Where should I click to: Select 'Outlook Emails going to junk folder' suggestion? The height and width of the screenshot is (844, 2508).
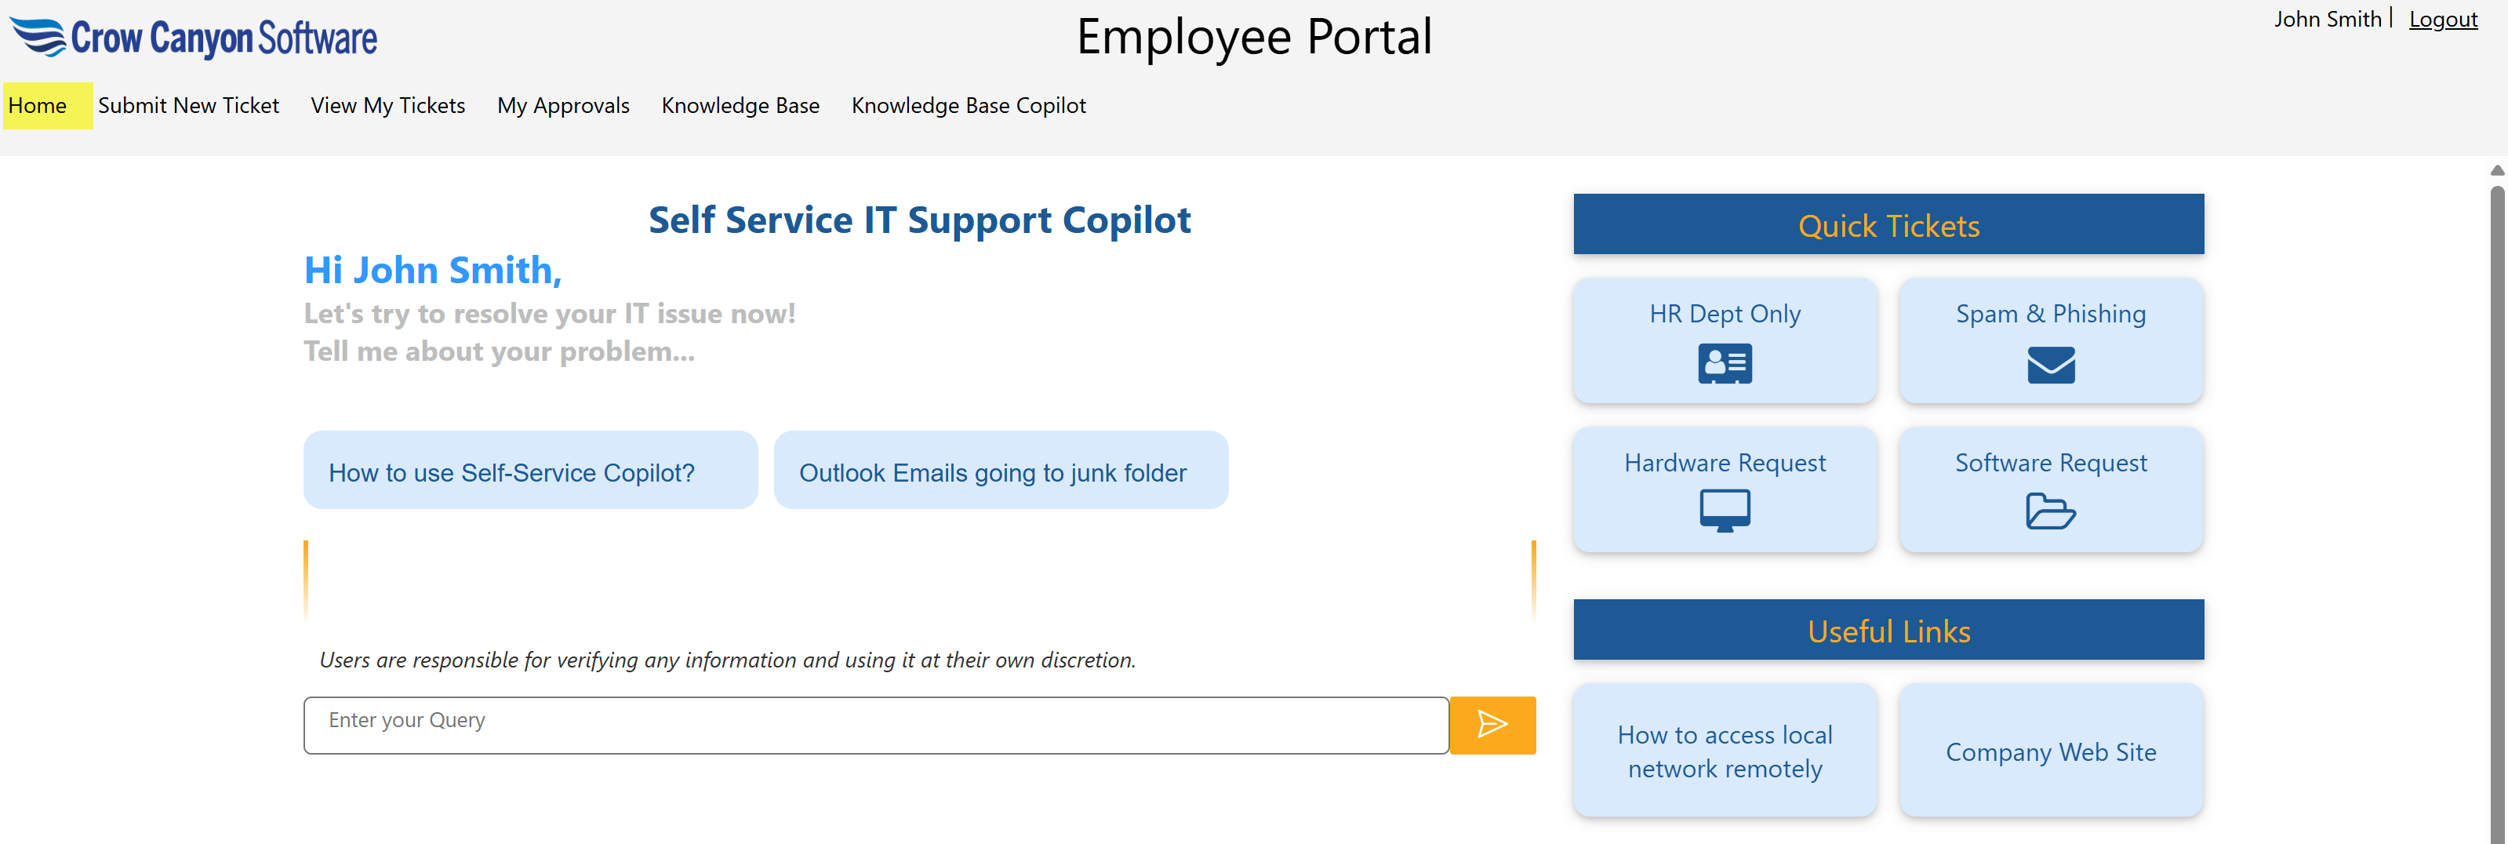(x=993, y=472)
